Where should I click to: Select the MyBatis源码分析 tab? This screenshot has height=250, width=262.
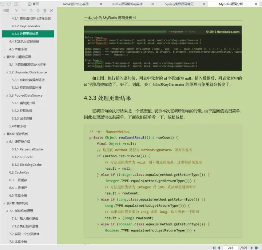(231, 4)
